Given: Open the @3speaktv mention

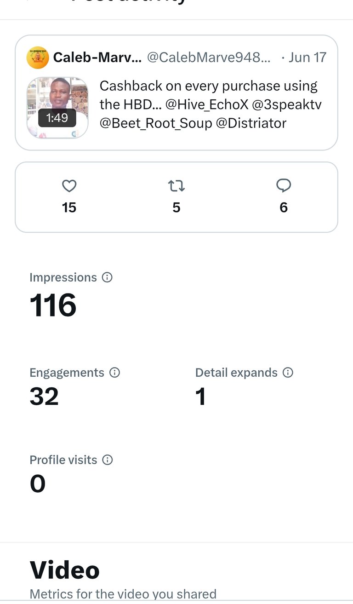Looking at the screenshot, I should coord(287,104).
